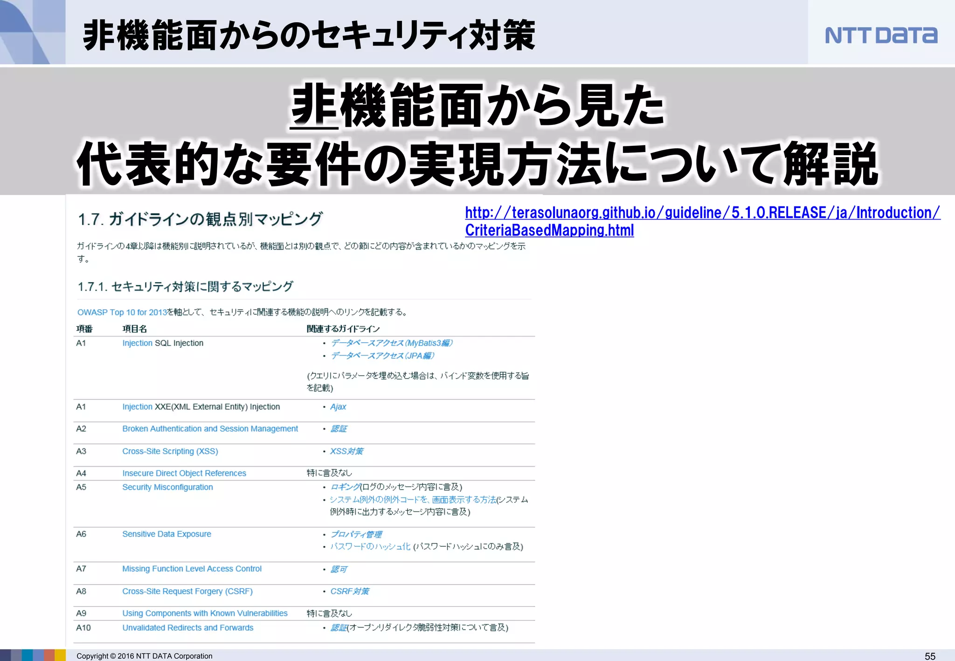Click the Copyright 2016 NTT DATA Corporation footer
The width and height of the screenshot is (955, 661).
[145, 656]
